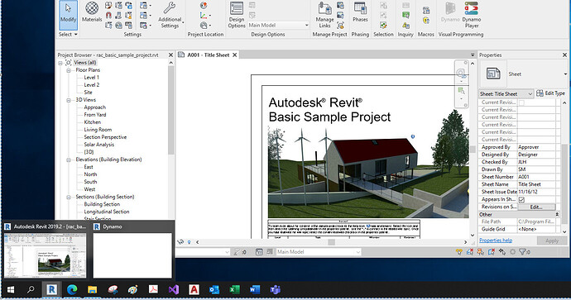Launch Dynamo Player
571x300 pixels.
[x=472, y=15]
